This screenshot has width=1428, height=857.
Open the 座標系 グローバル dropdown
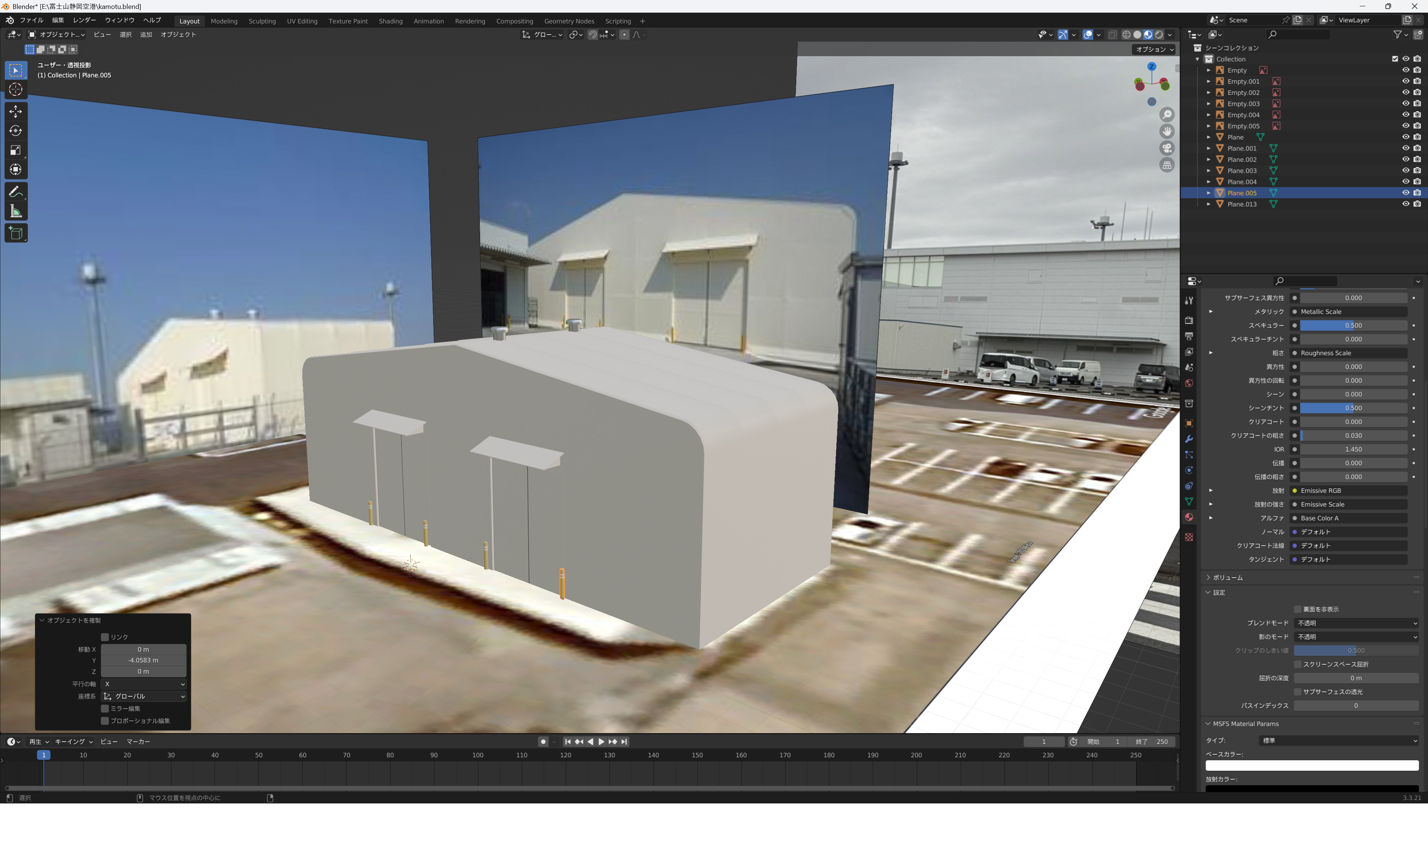144,696
